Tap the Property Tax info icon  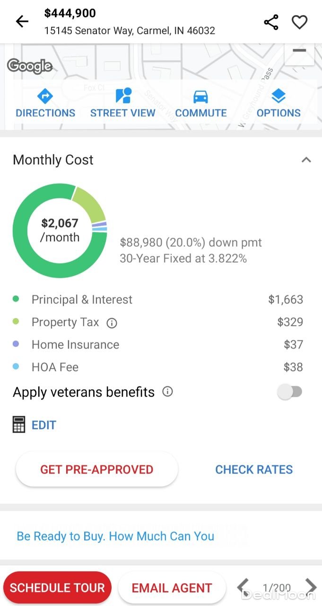click(x=112, y=323)
